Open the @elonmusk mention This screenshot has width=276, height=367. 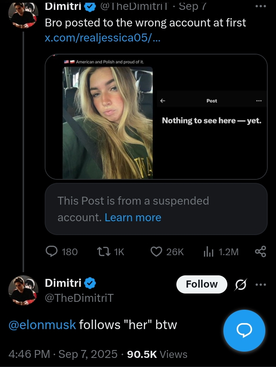[x=42, y=325]
